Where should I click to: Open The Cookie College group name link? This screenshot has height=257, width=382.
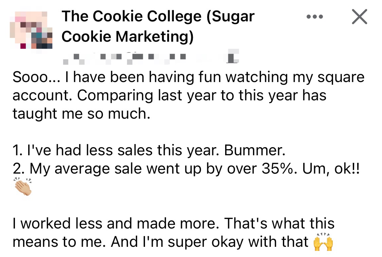coord(158,16)
